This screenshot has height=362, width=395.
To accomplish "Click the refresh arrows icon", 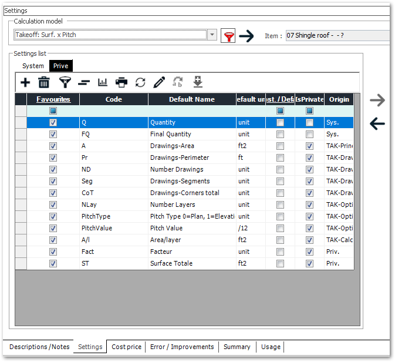I will (140, 82).
